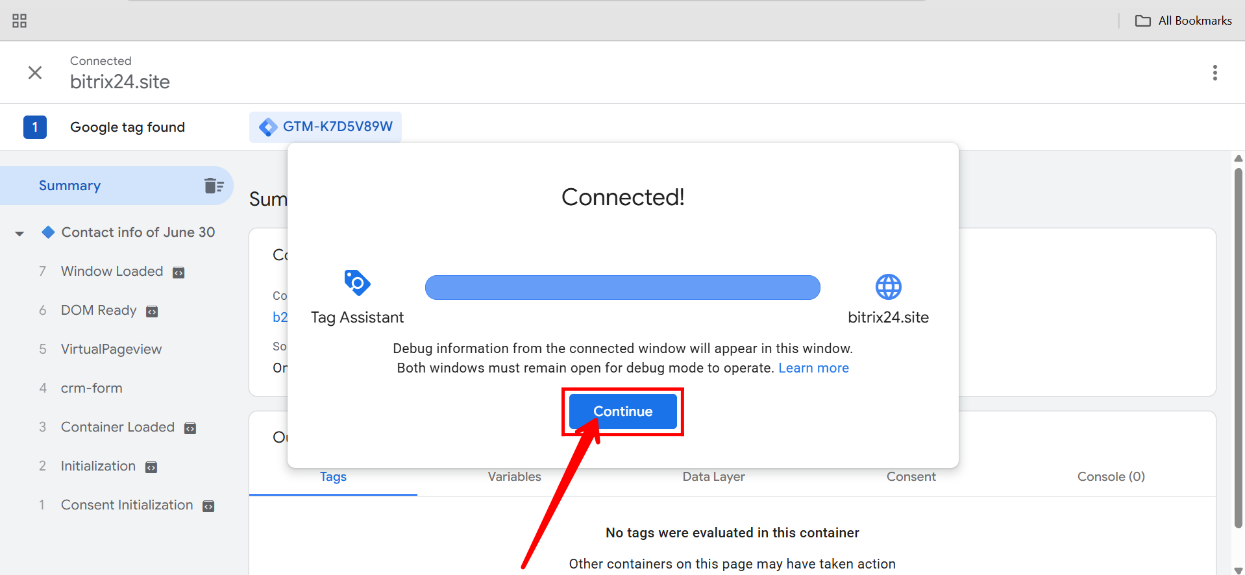Switch to the Data Layer tab

(713, 477)
